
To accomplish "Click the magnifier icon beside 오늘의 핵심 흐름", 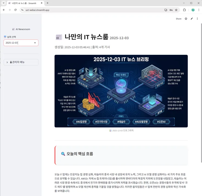I will 63,154.
